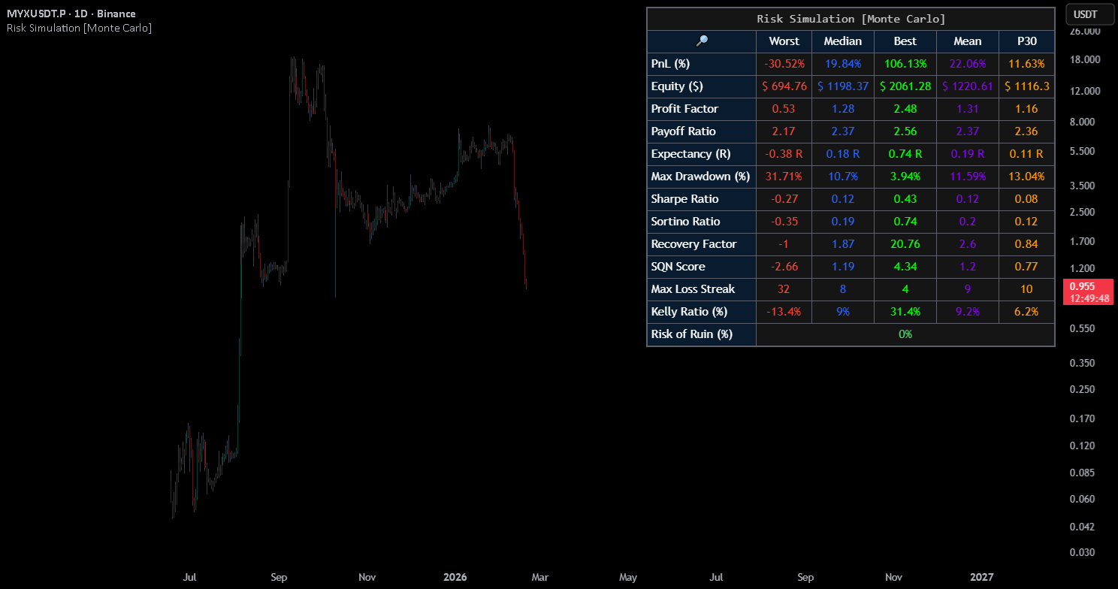This screenshot has height=589, width=1118.
Task: Click the Equity ($) row label
Action: (676, 86)
